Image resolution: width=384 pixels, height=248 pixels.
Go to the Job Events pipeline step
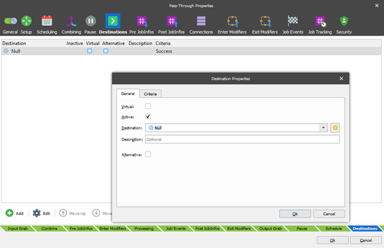[x=176, y=229]
